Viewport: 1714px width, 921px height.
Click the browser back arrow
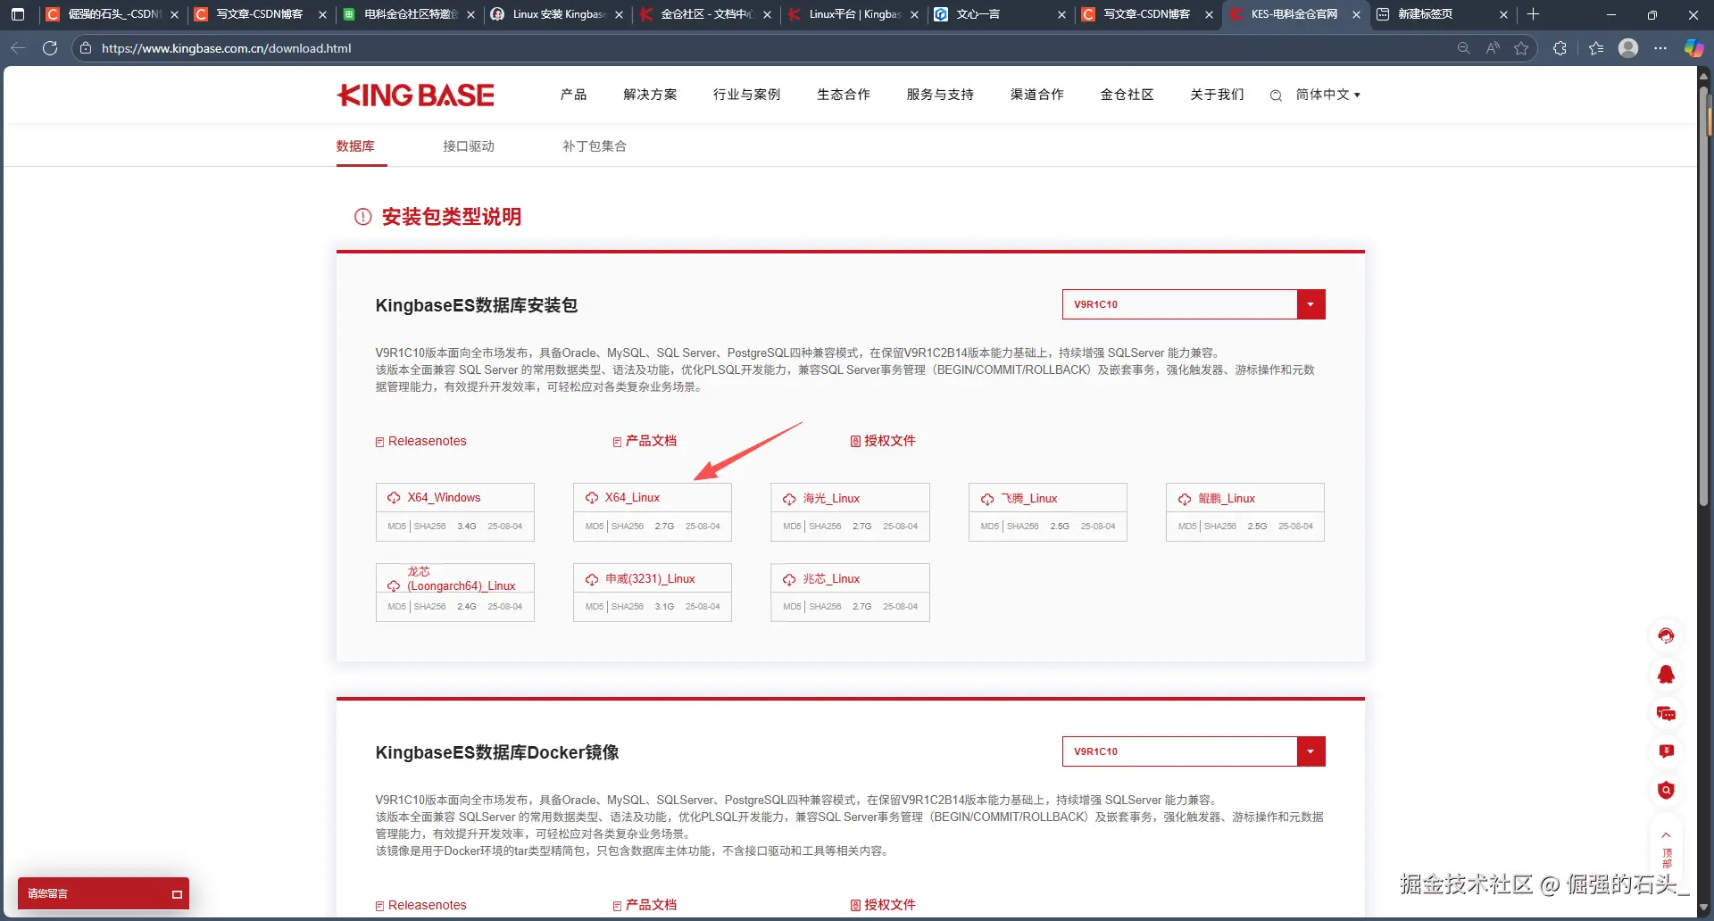click(x=18, y=48)
